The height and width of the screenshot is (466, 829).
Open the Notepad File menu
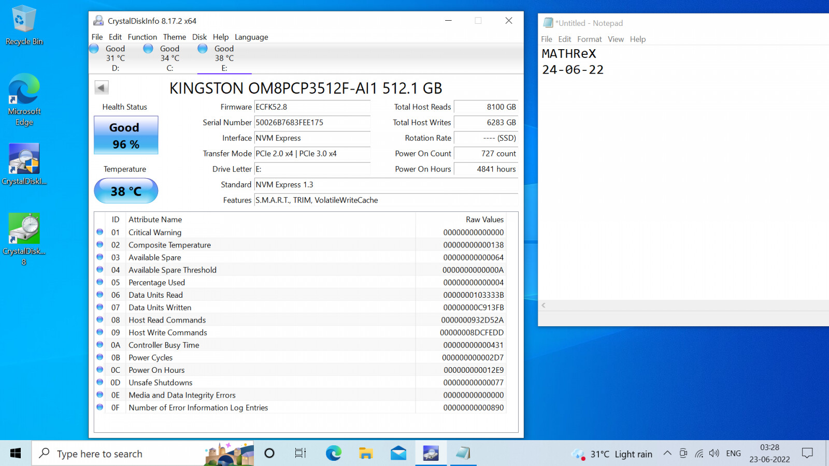[x=547, y=39]
